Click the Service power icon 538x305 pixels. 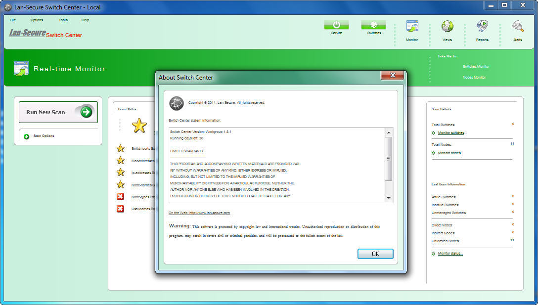coord(336,25)
